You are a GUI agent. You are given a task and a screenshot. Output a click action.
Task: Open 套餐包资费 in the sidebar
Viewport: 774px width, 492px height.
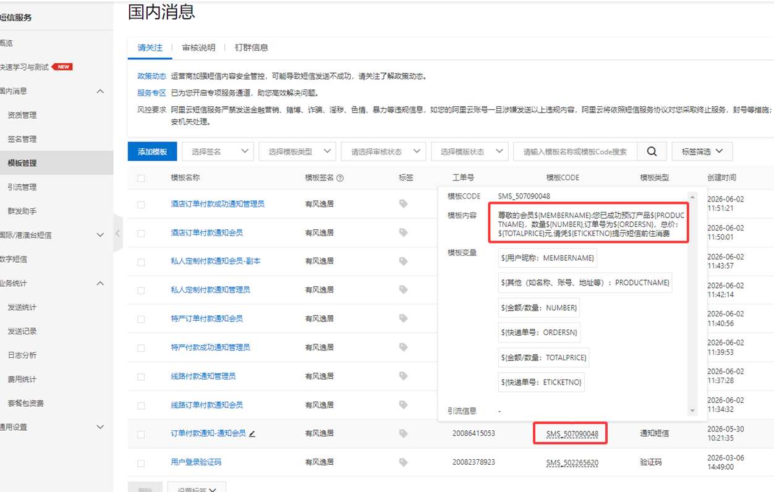(26, 403)
